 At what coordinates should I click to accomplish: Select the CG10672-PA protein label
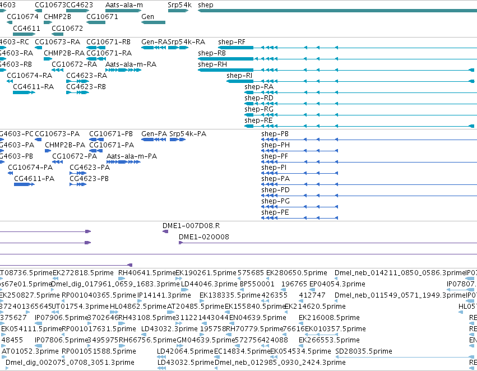(x=75, y=156)
